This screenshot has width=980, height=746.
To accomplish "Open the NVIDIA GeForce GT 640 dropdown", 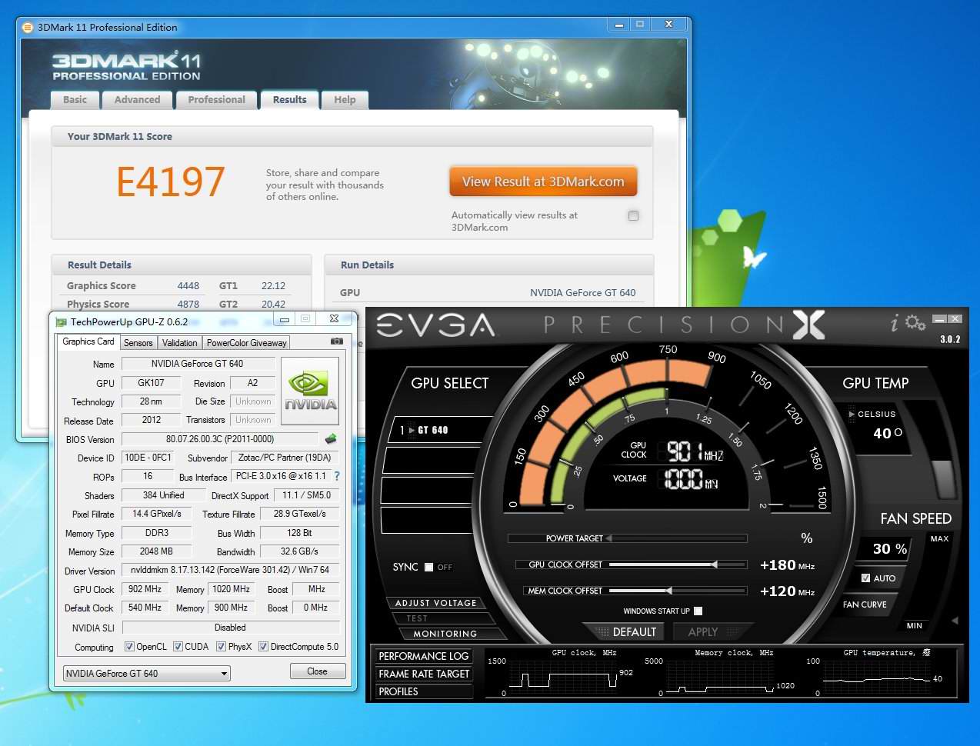I will pos(146,674).
